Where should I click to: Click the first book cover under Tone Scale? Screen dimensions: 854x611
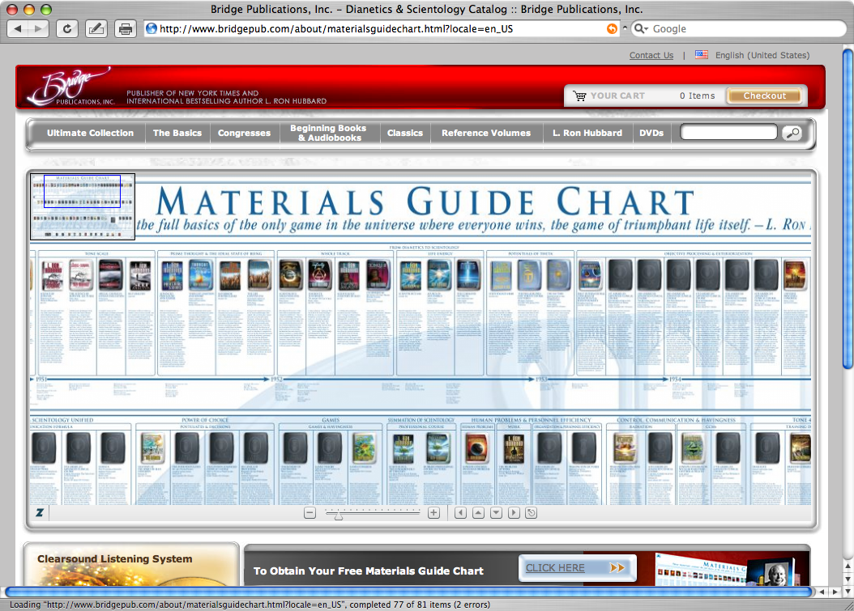coord(53,275)
